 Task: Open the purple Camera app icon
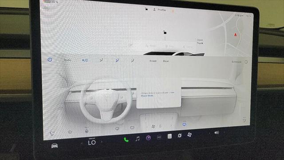pyautogui.click(x=148, y=138)
